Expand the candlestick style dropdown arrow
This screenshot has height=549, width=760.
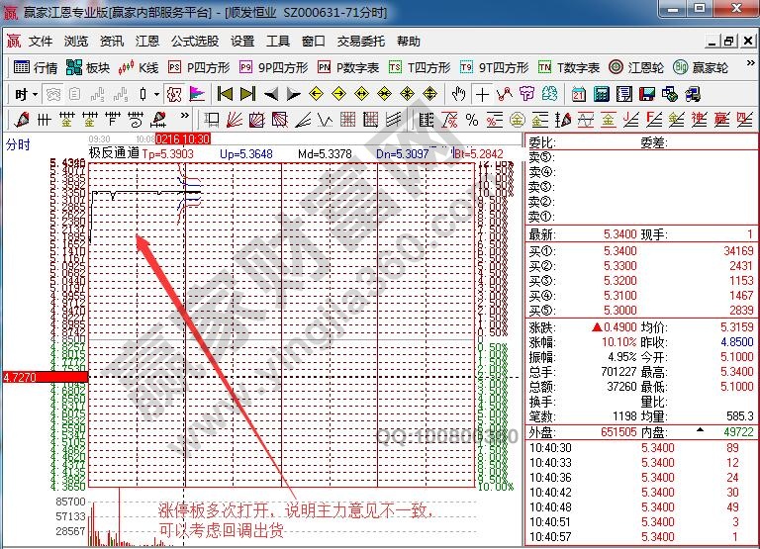click(155, 94)
